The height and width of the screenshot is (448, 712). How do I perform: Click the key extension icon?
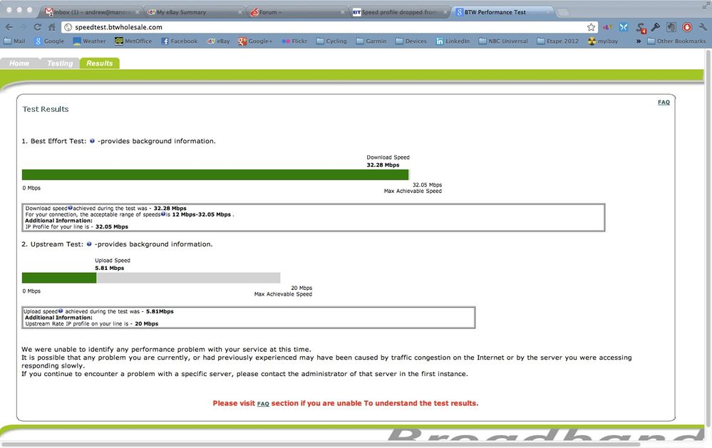pyautogui.click(x=655, y=27)
